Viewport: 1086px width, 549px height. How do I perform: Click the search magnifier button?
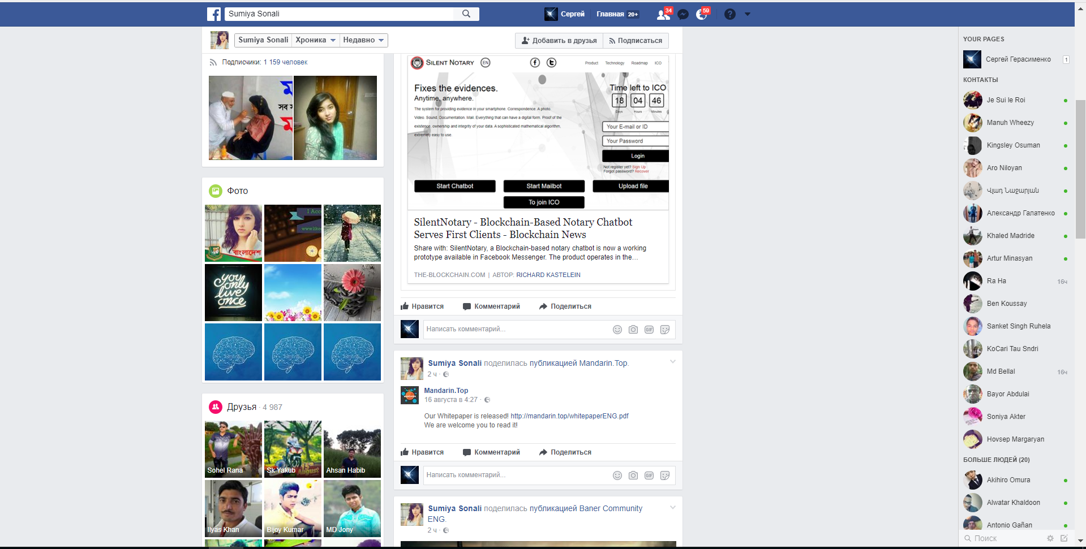(x=466, y=14)
